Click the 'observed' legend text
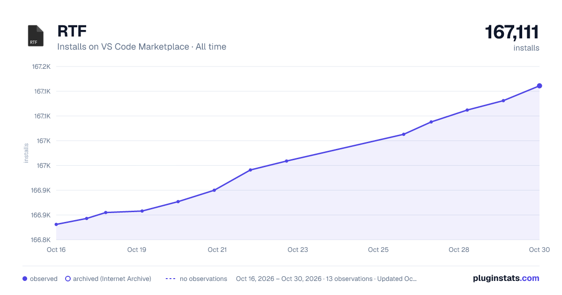This screenshot has height=295, width=562. (x=44, y=279)
